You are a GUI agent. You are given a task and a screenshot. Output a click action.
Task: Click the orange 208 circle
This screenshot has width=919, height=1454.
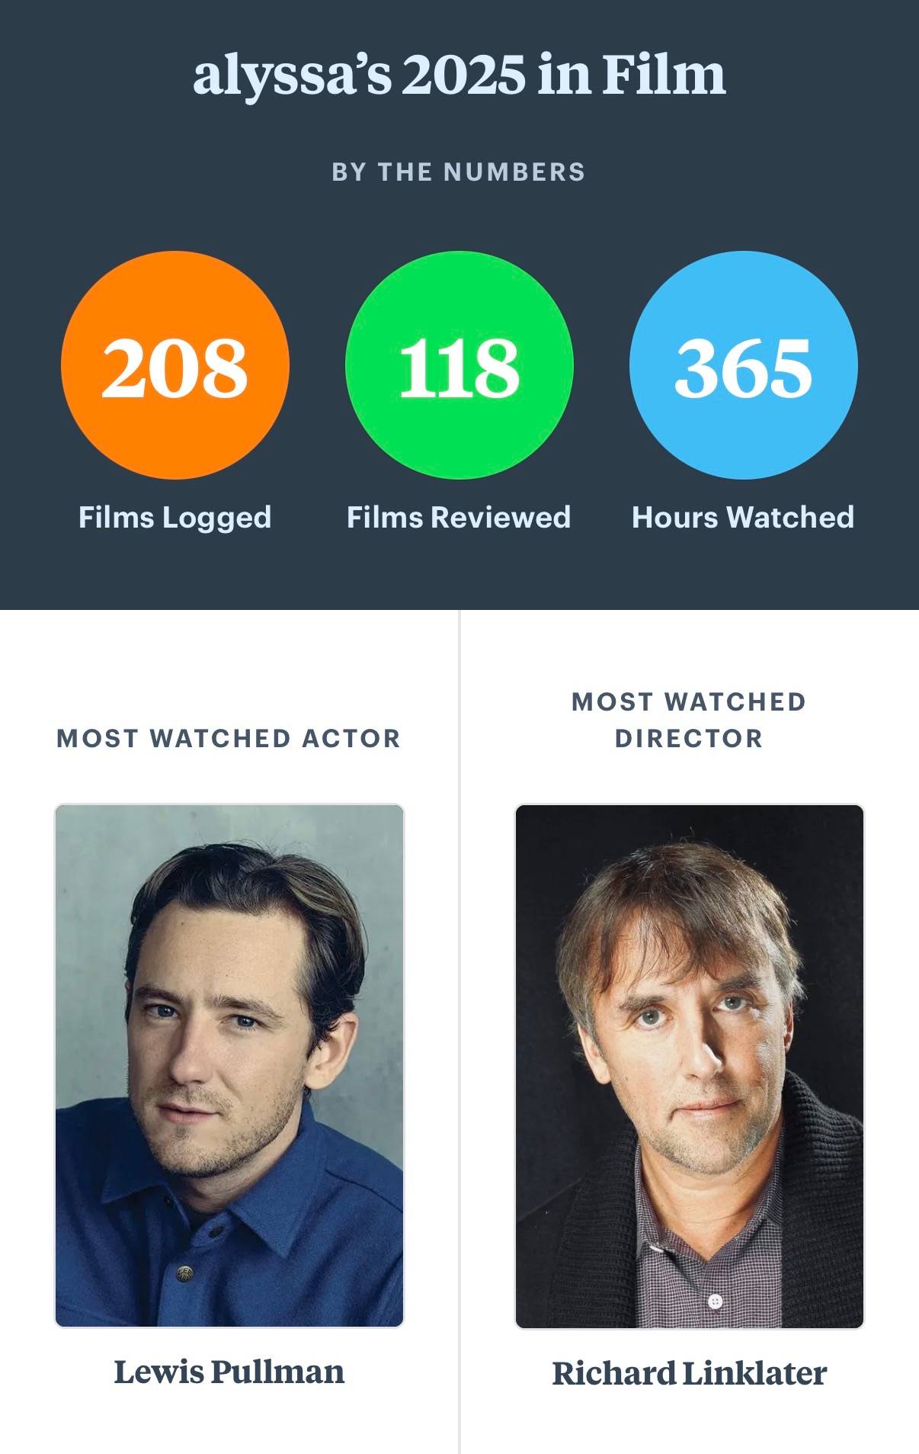tap(175, 365)
